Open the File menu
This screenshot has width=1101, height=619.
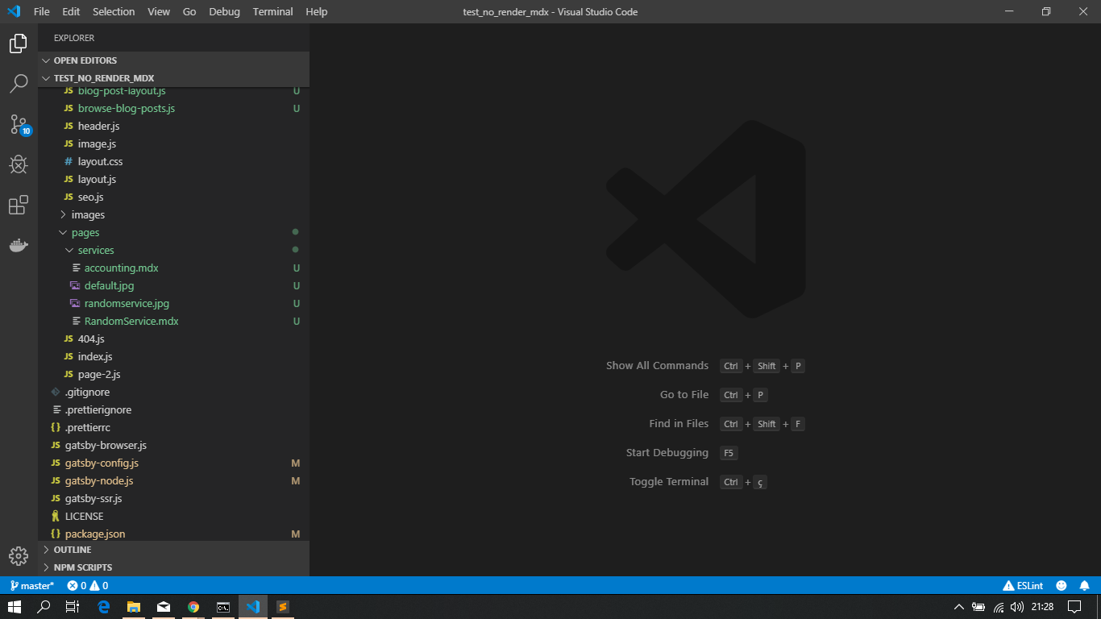click(x=41, y=11)
